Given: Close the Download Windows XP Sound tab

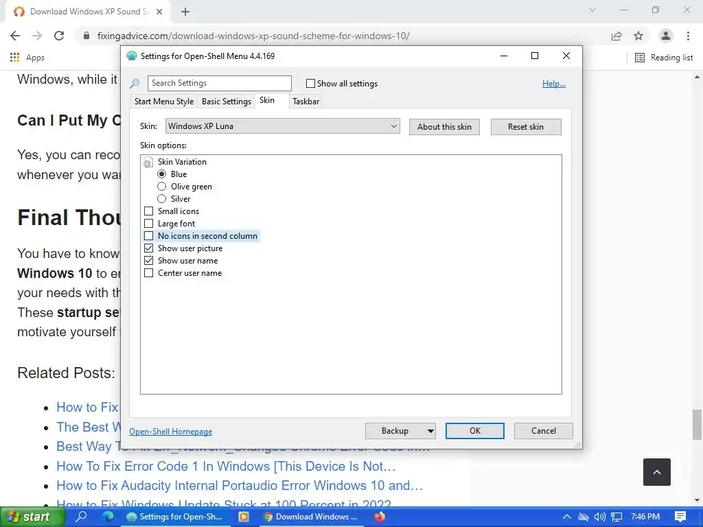Looking at the screenshot, I should pyautogui.click(x=159, y=12).
